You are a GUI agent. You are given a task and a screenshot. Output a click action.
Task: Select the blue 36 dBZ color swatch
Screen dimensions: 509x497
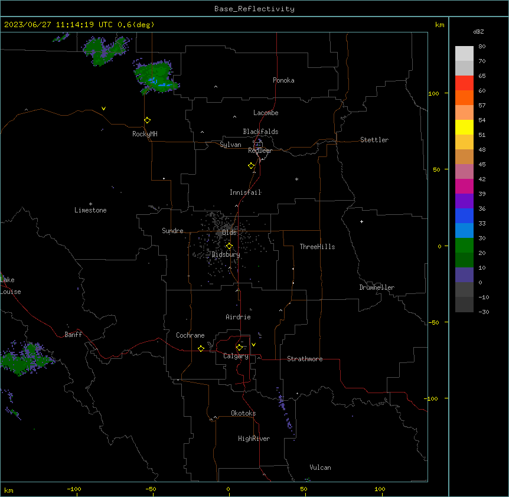click(x=464, y=215)
